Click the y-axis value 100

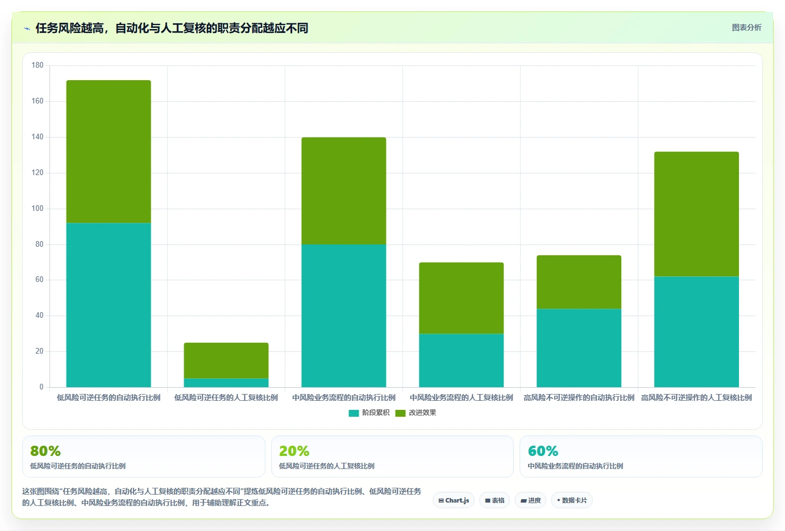coord(38,209)
